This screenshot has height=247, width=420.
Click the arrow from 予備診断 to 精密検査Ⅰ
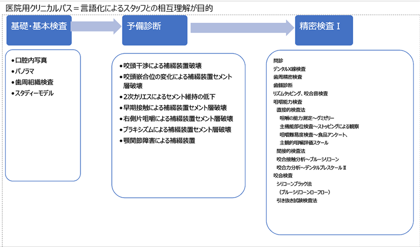click(x=243, y=28)
